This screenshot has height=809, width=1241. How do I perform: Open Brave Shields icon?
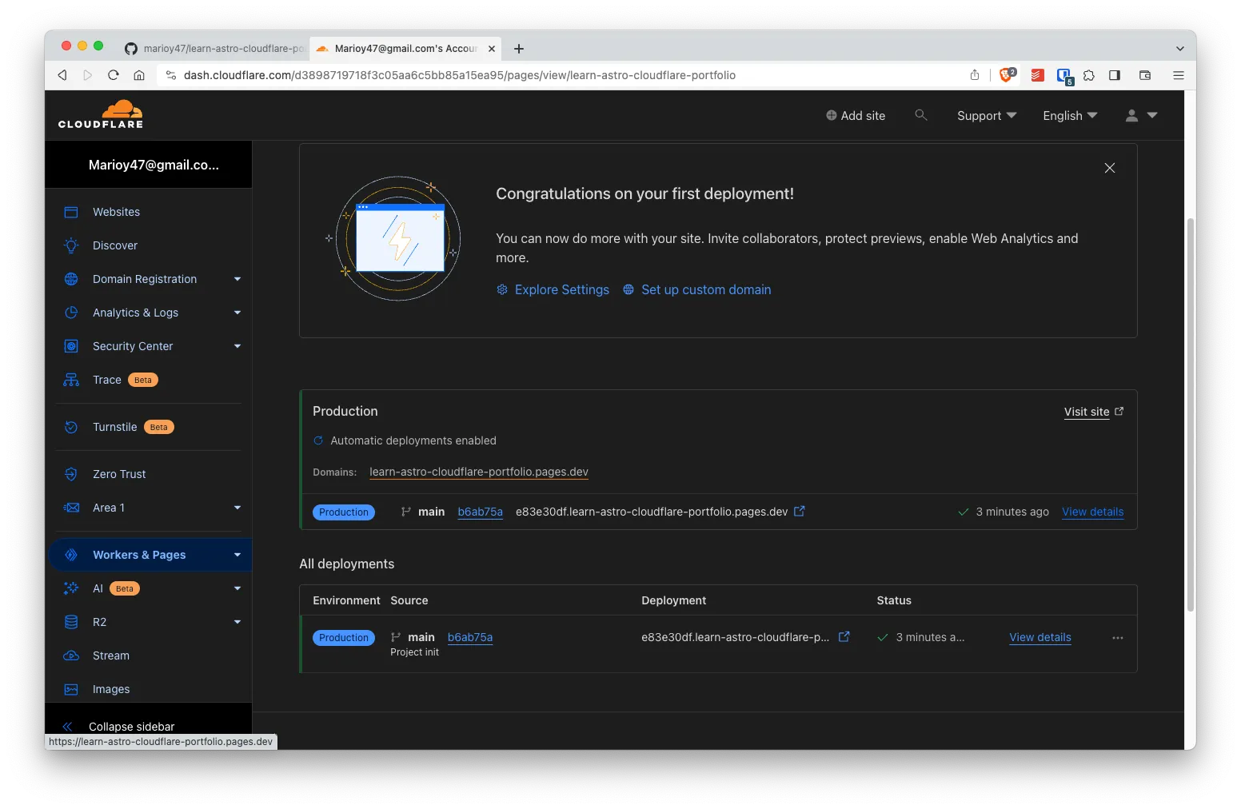click(1008, 75)
